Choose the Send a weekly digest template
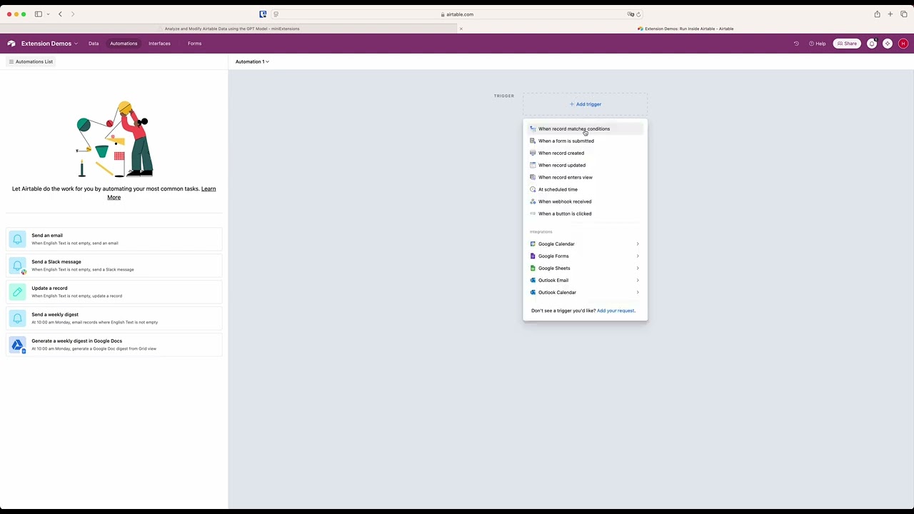The height and width of the screenshot is (514, 914). pos(114,318)
